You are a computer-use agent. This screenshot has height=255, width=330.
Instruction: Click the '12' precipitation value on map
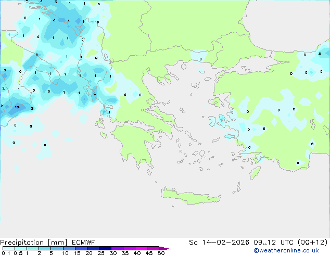pyautogui.click(x=17, y=107)
